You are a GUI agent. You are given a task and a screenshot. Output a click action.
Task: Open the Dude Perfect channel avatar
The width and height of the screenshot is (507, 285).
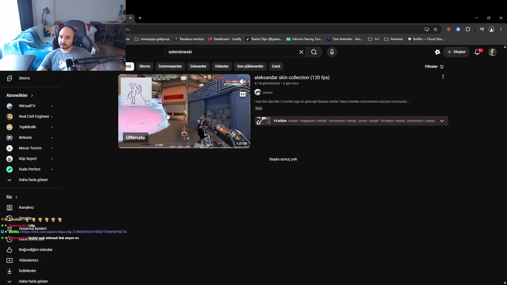[x=10, y=169]
